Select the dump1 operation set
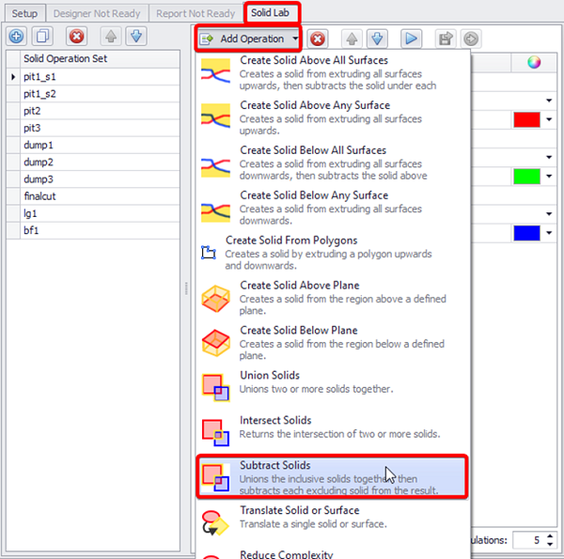Image resolution: width=564 pixels, height=559 pixels. tap(100, 145)
